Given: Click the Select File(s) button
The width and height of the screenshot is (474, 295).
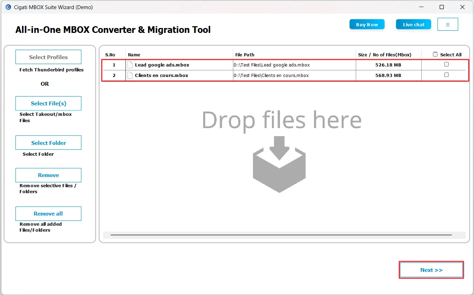Looking at the screenshot, I should coord(48,103).
